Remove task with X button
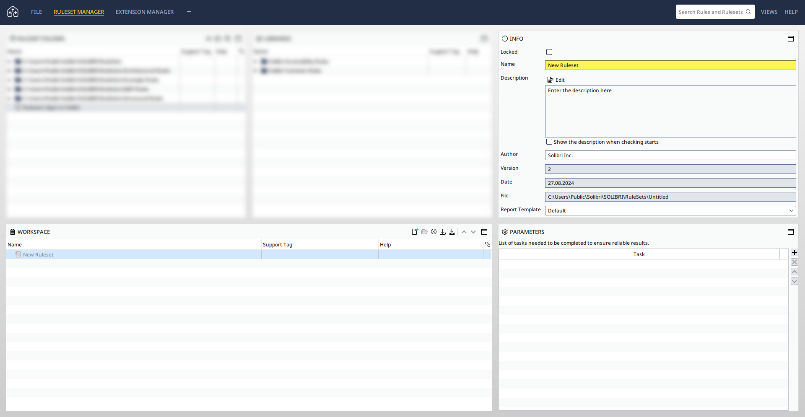Viewport: 805px width, 417px height. click(795, 262)
